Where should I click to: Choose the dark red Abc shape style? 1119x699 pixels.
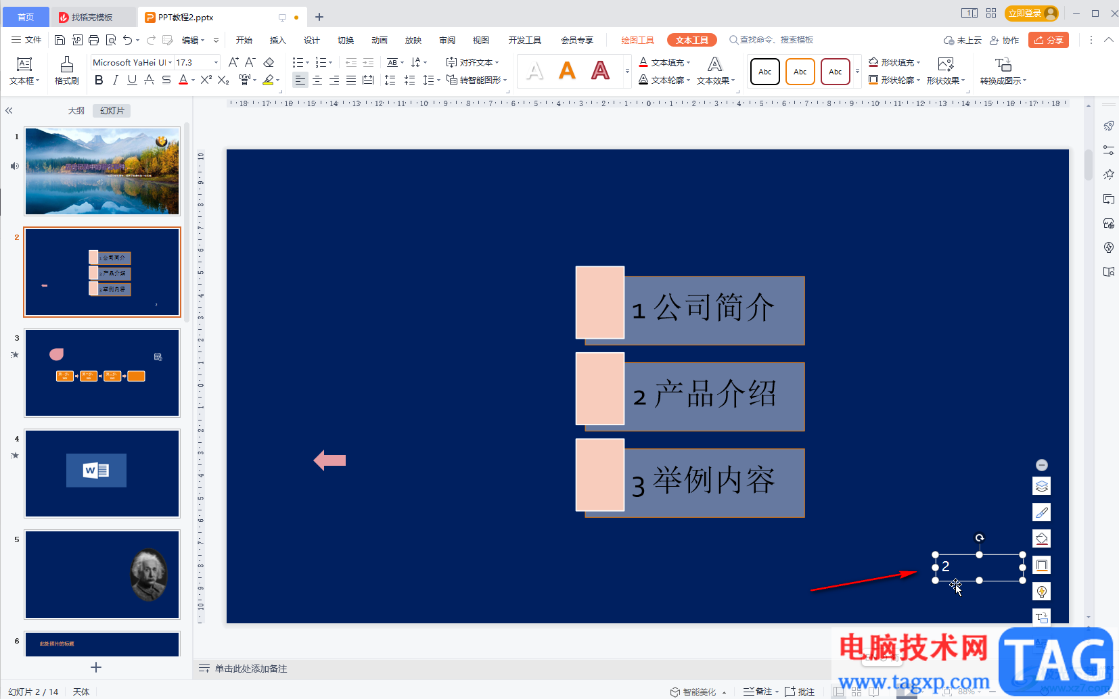[x=836, y=71]
